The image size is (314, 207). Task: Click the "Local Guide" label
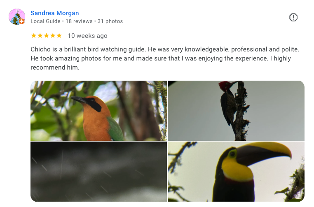[x=45, y=21]
